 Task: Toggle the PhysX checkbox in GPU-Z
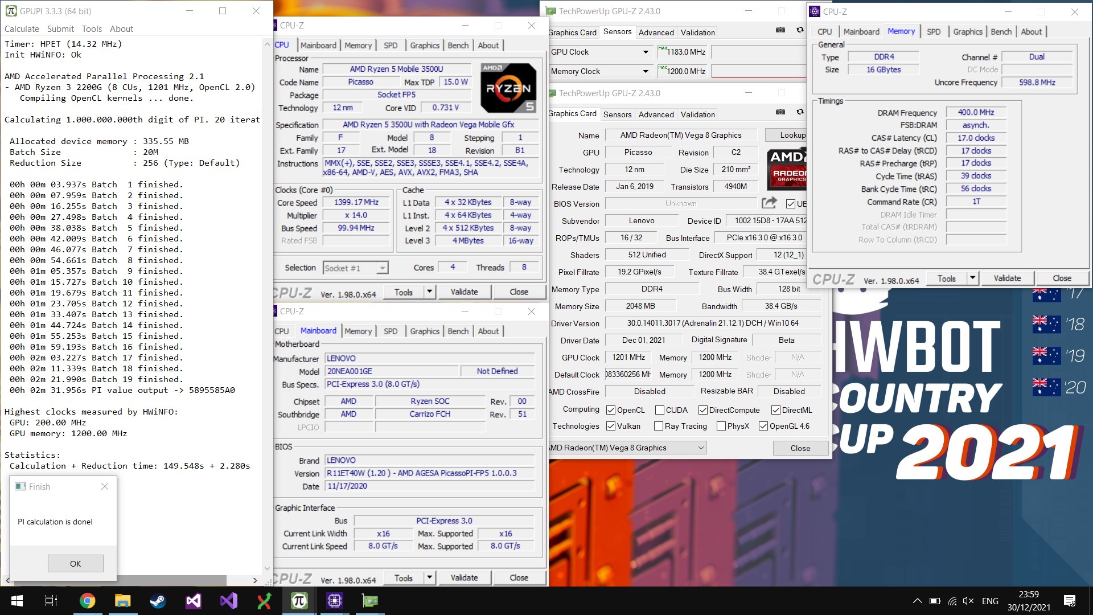(x=721, y=426)
